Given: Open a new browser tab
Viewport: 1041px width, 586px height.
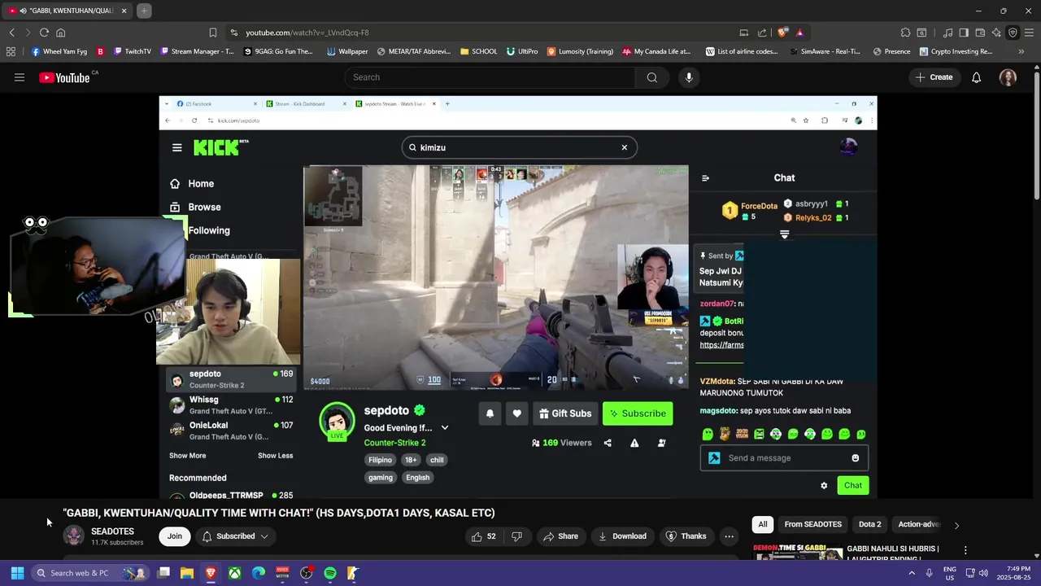Looking at the screenshot, I should (144, 11).
